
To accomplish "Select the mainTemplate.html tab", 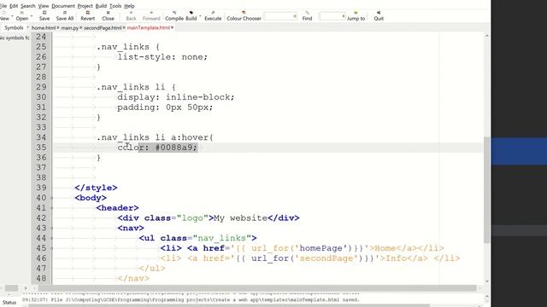I will pyautogui.click(x=148, y=27).
